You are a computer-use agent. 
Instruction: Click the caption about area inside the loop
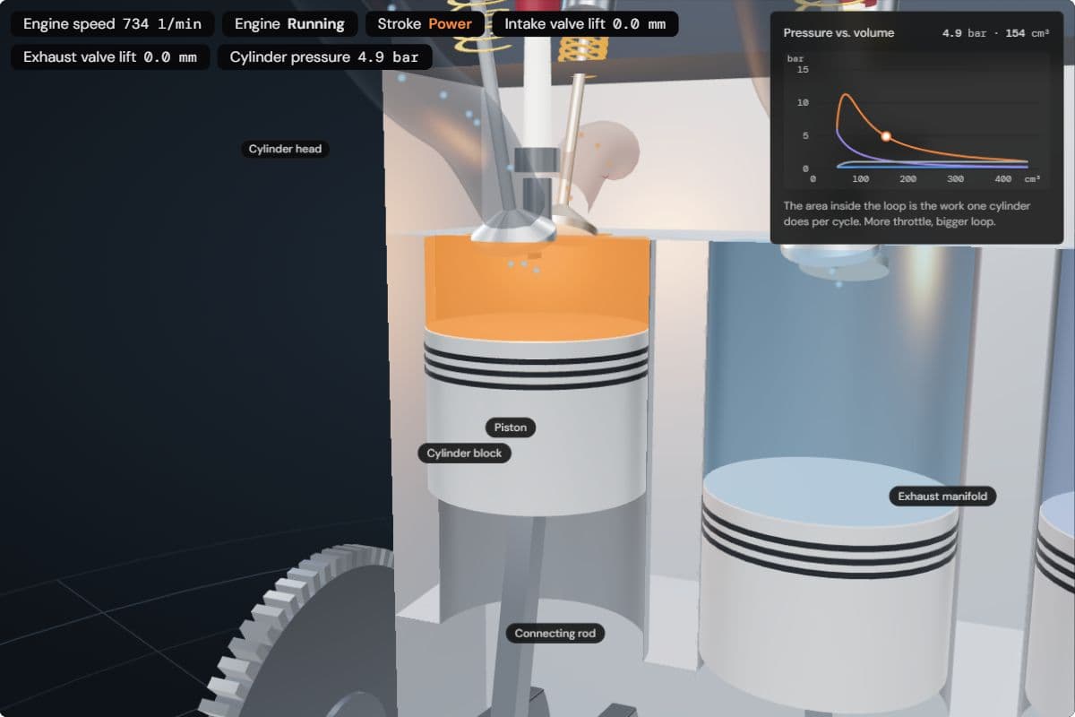pyautogui.click(x=907, y=213)
